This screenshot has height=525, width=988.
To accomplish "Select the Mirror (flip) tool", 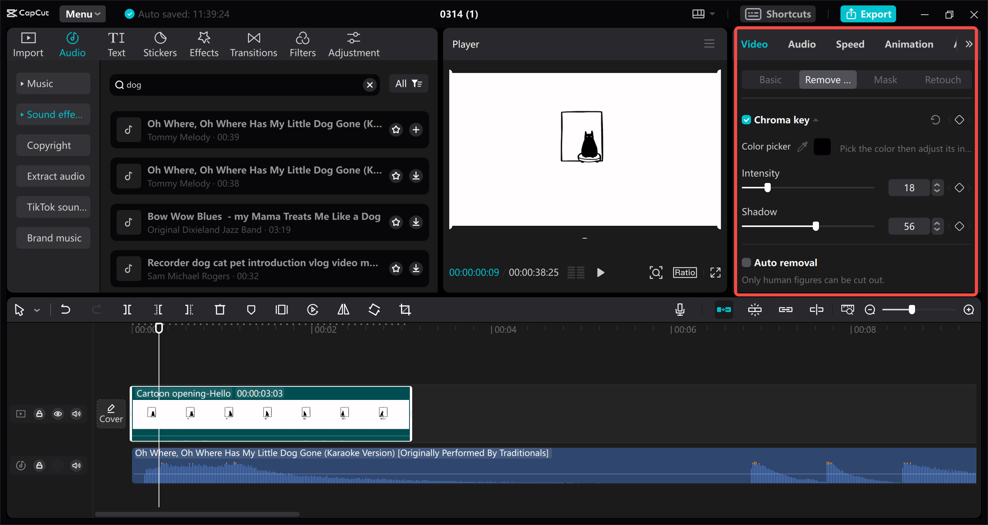I will tap(343, 309).
